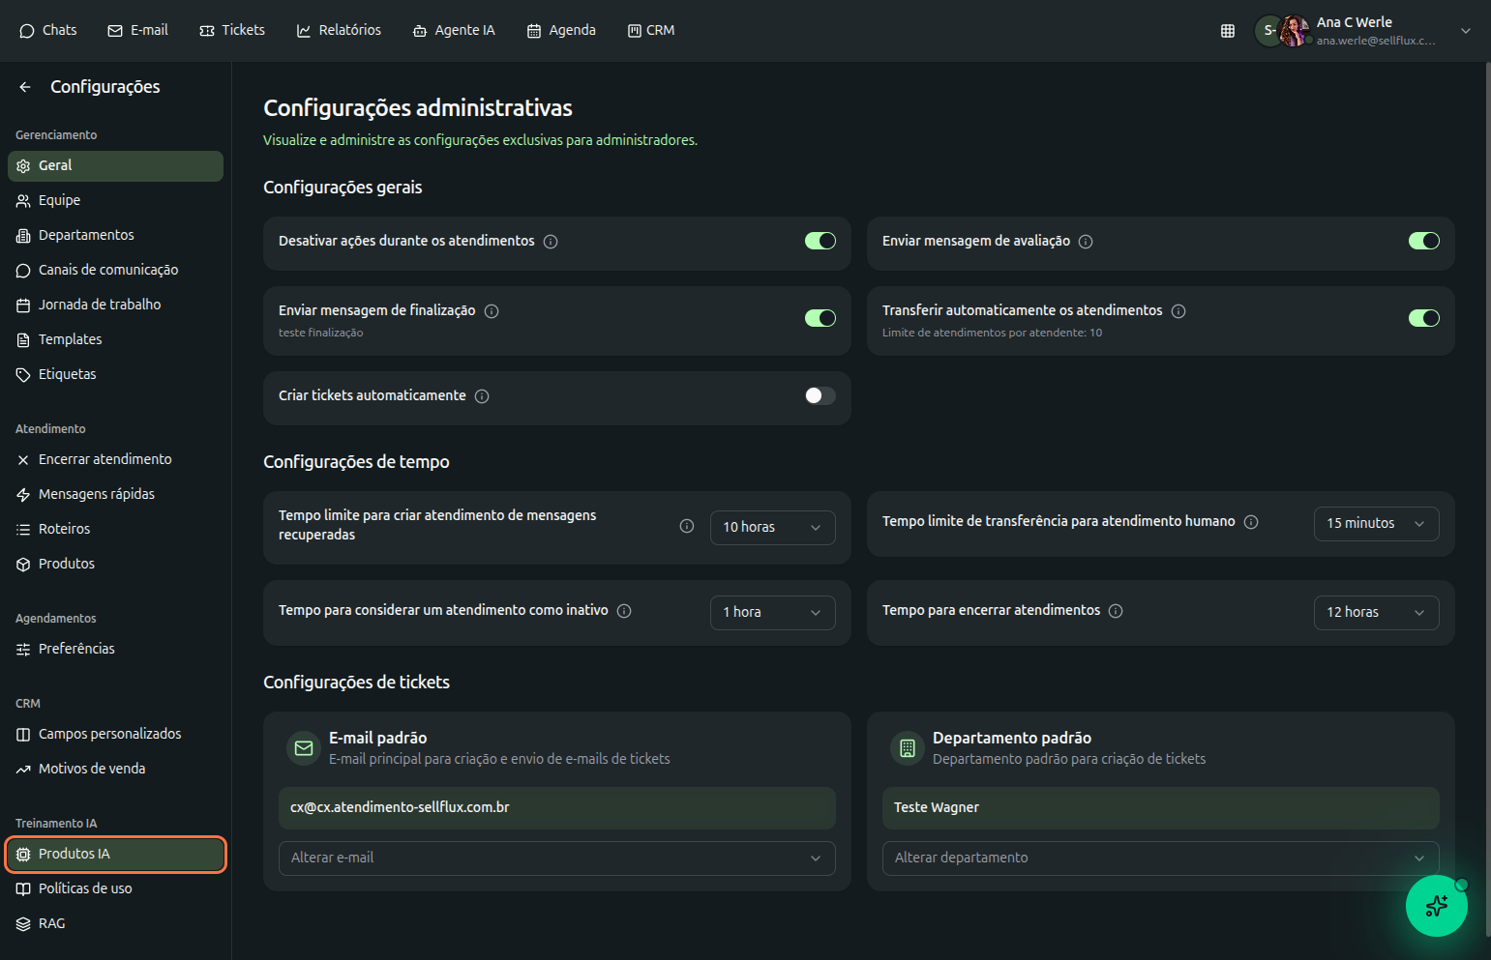The height and width of the screenshot is (960, 1491).
Task: Open Canais de comunicação in sidebar
Action: [107, 270]
